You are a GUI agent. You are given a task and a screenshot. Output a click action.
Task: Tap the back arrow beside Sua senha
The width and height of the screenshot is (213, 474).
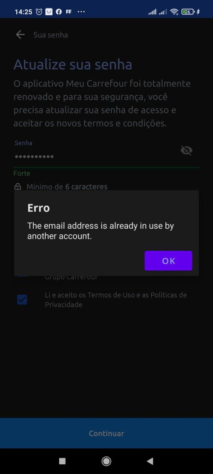20,35
